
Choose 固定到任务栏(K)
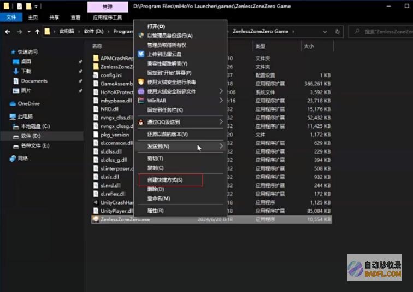[165, 110]
